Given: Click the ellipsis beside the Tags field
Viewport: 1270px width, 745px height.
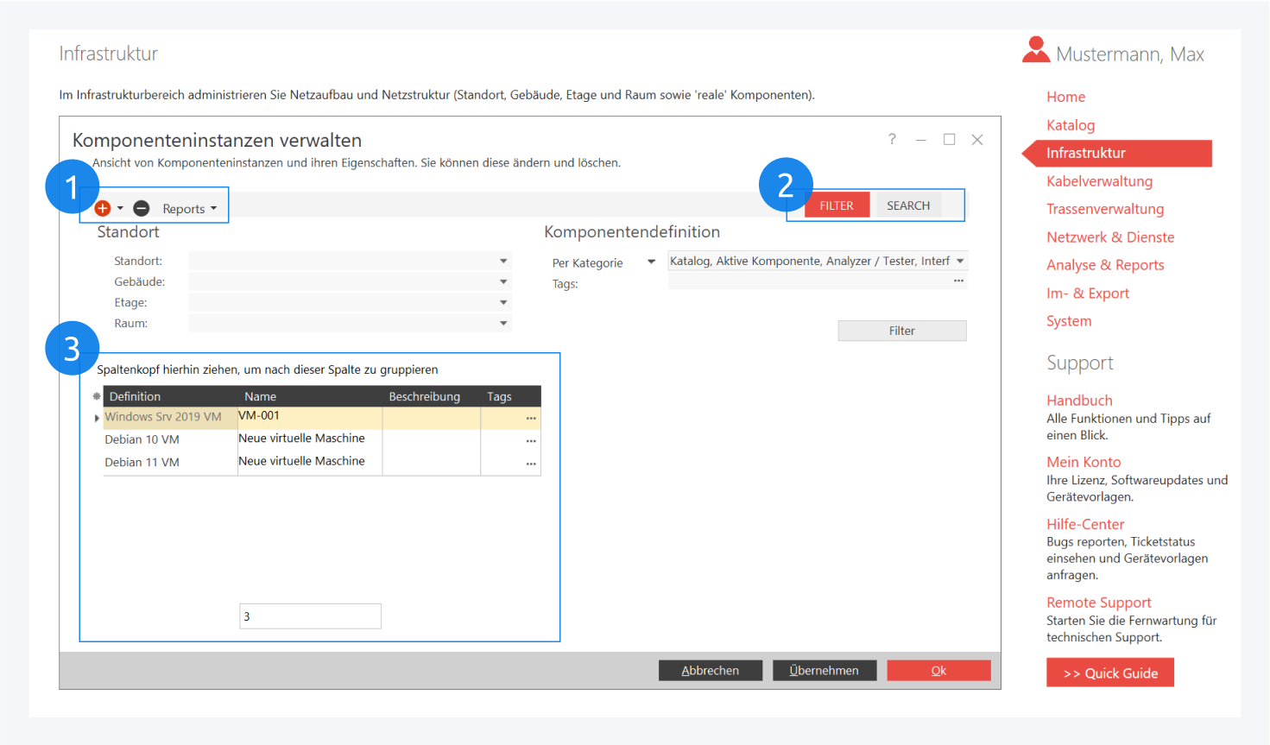Looking at the screenshot, I should (958, 281).
